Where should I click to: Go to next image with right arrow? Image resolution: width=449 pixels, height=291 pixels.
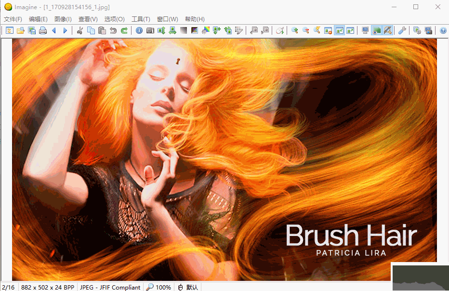click(x=65, y=30)
